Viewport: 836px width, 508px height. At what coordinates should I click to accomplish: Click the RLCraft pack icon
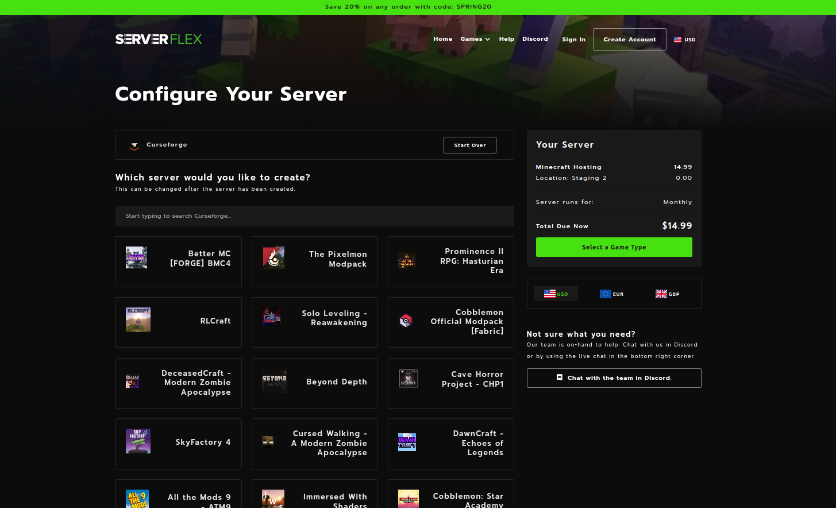[138, 320]
